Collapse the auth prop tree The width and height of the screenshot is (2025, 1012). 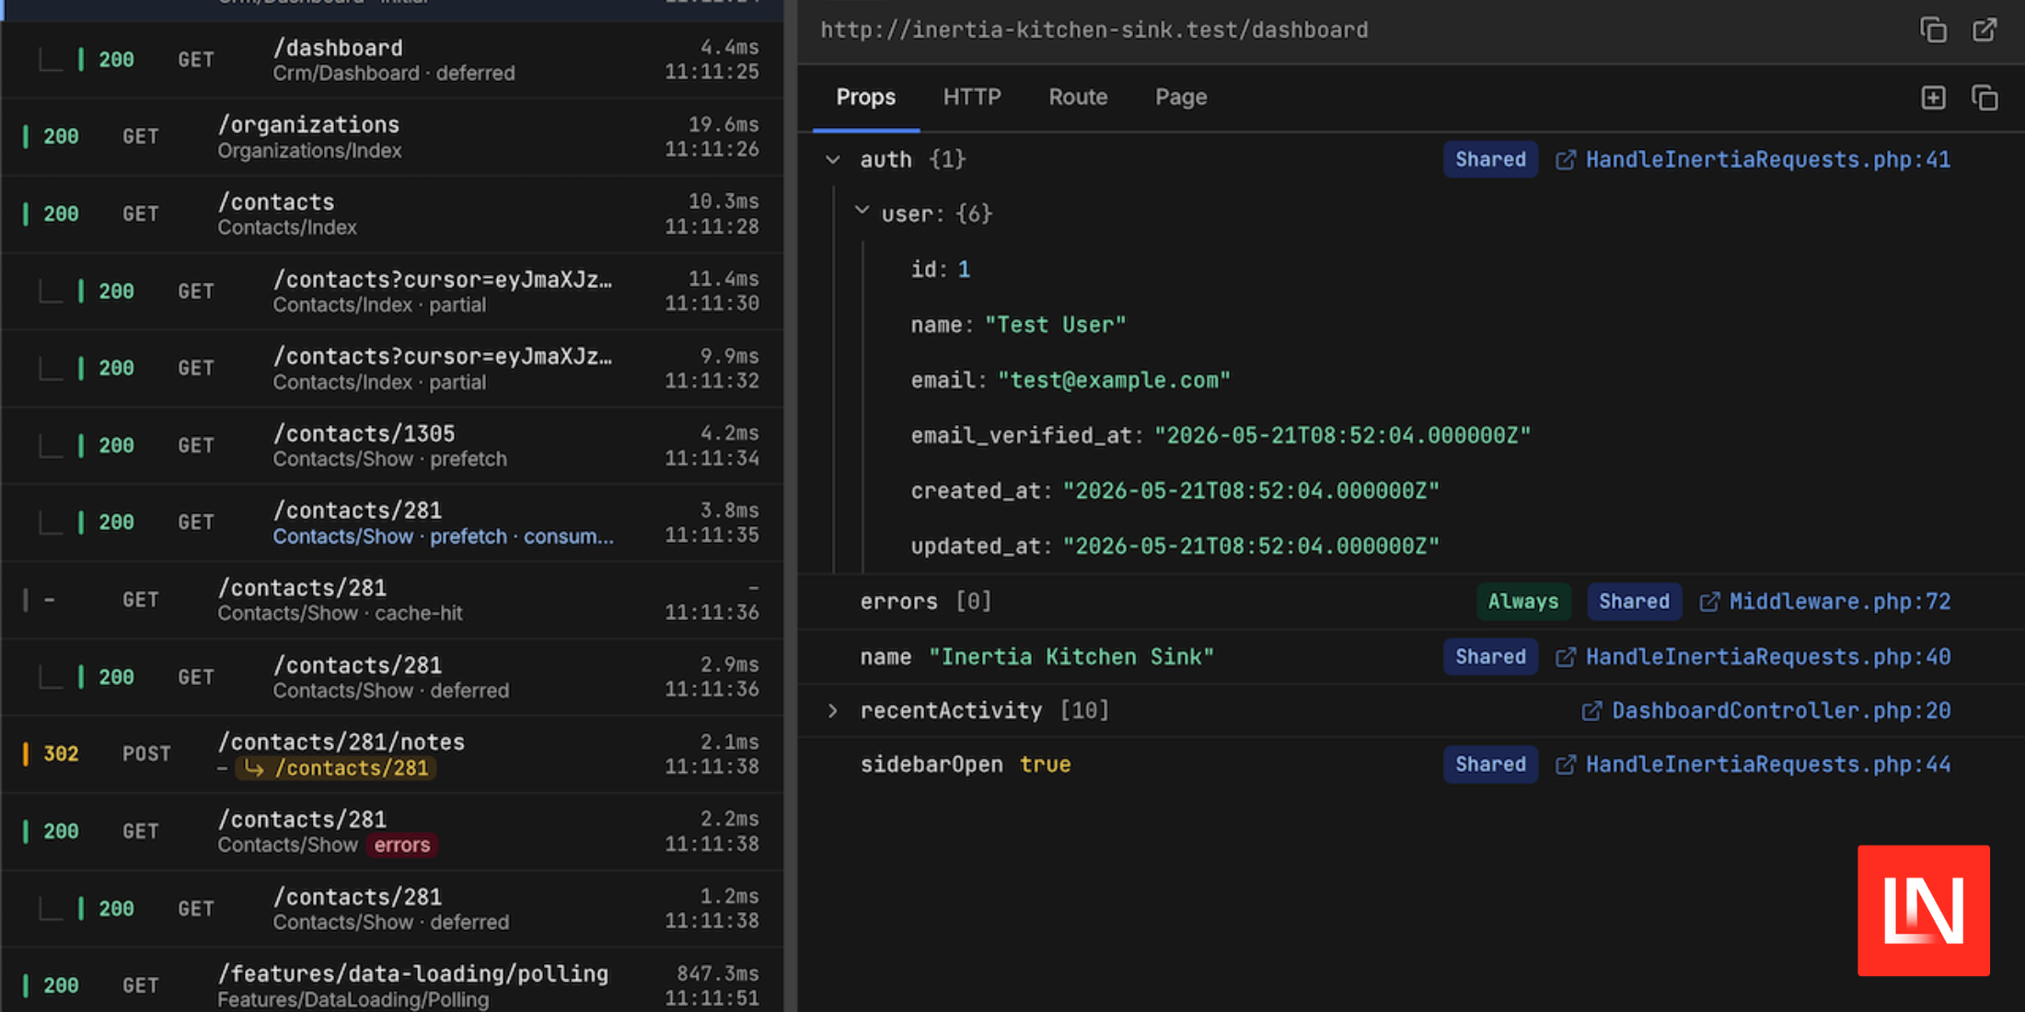point(832,160)
